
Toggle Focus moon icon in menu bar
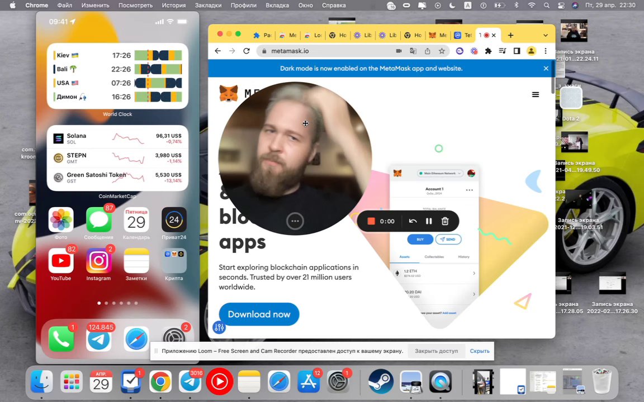tap(452, 6)
